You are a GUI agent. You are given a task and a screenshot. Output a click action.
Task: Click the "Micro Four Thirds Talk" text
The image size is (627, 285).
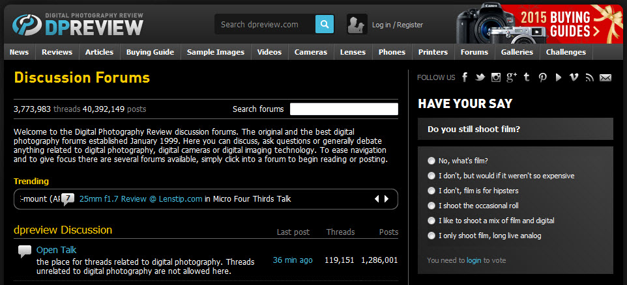click(252, 198)
